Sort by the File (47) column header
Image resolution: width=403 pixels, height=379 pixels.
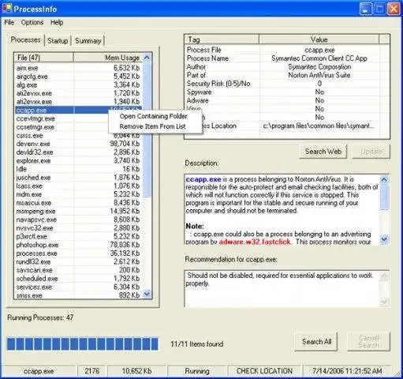43,58
